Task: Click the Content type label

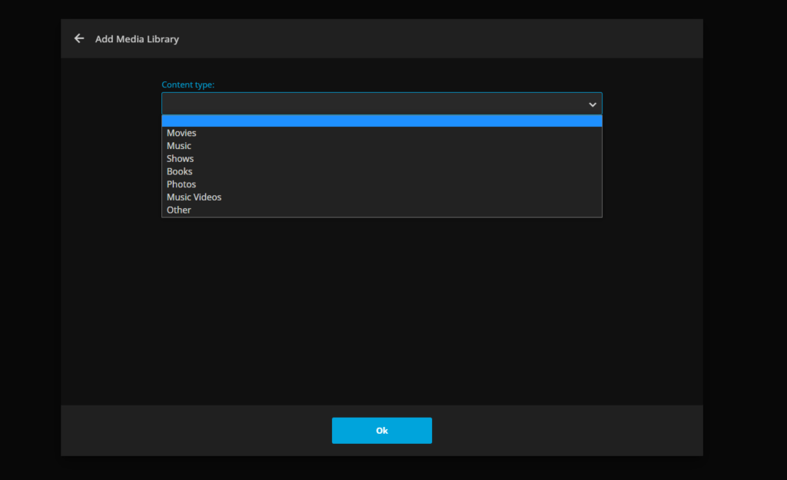Action: 188,84
